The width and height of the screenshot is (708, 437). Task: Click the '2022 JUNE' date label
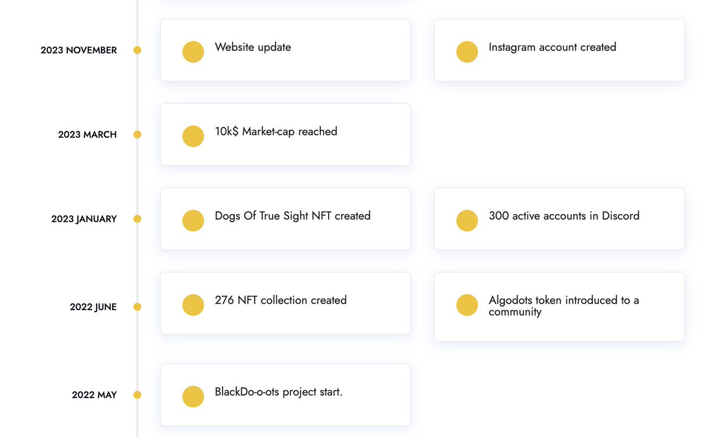point(93,307)
